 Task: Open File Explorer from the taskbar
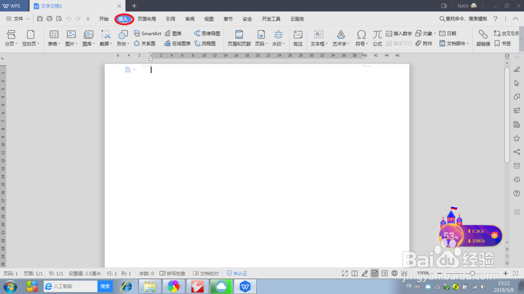[150, 286]
